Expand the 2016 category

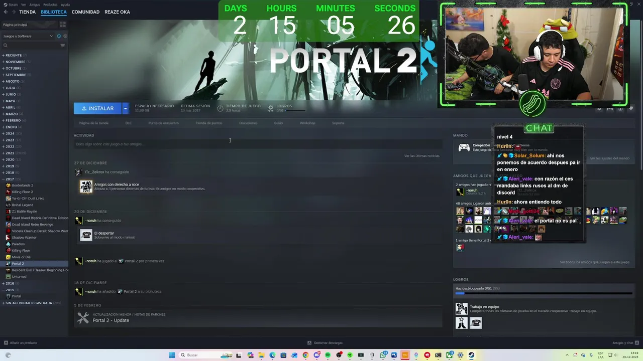pos(10,283)
